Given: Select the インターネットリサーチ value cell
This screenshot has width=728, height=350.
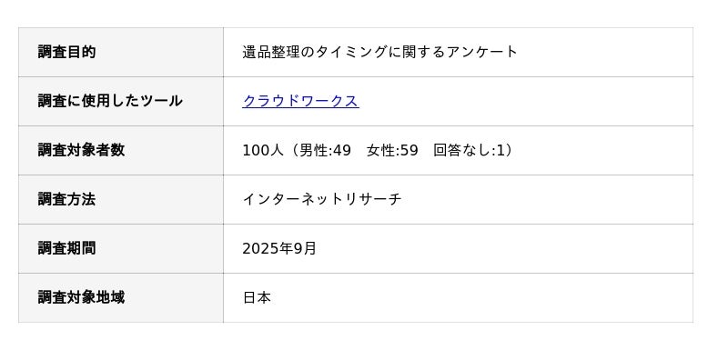Looking at the screenshot, I should [459, 199].
